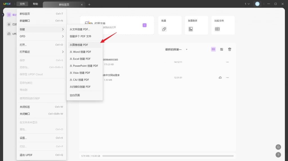Add a new tab with plus icon
This screenshot has width=288, height=161.
(89, 5)
